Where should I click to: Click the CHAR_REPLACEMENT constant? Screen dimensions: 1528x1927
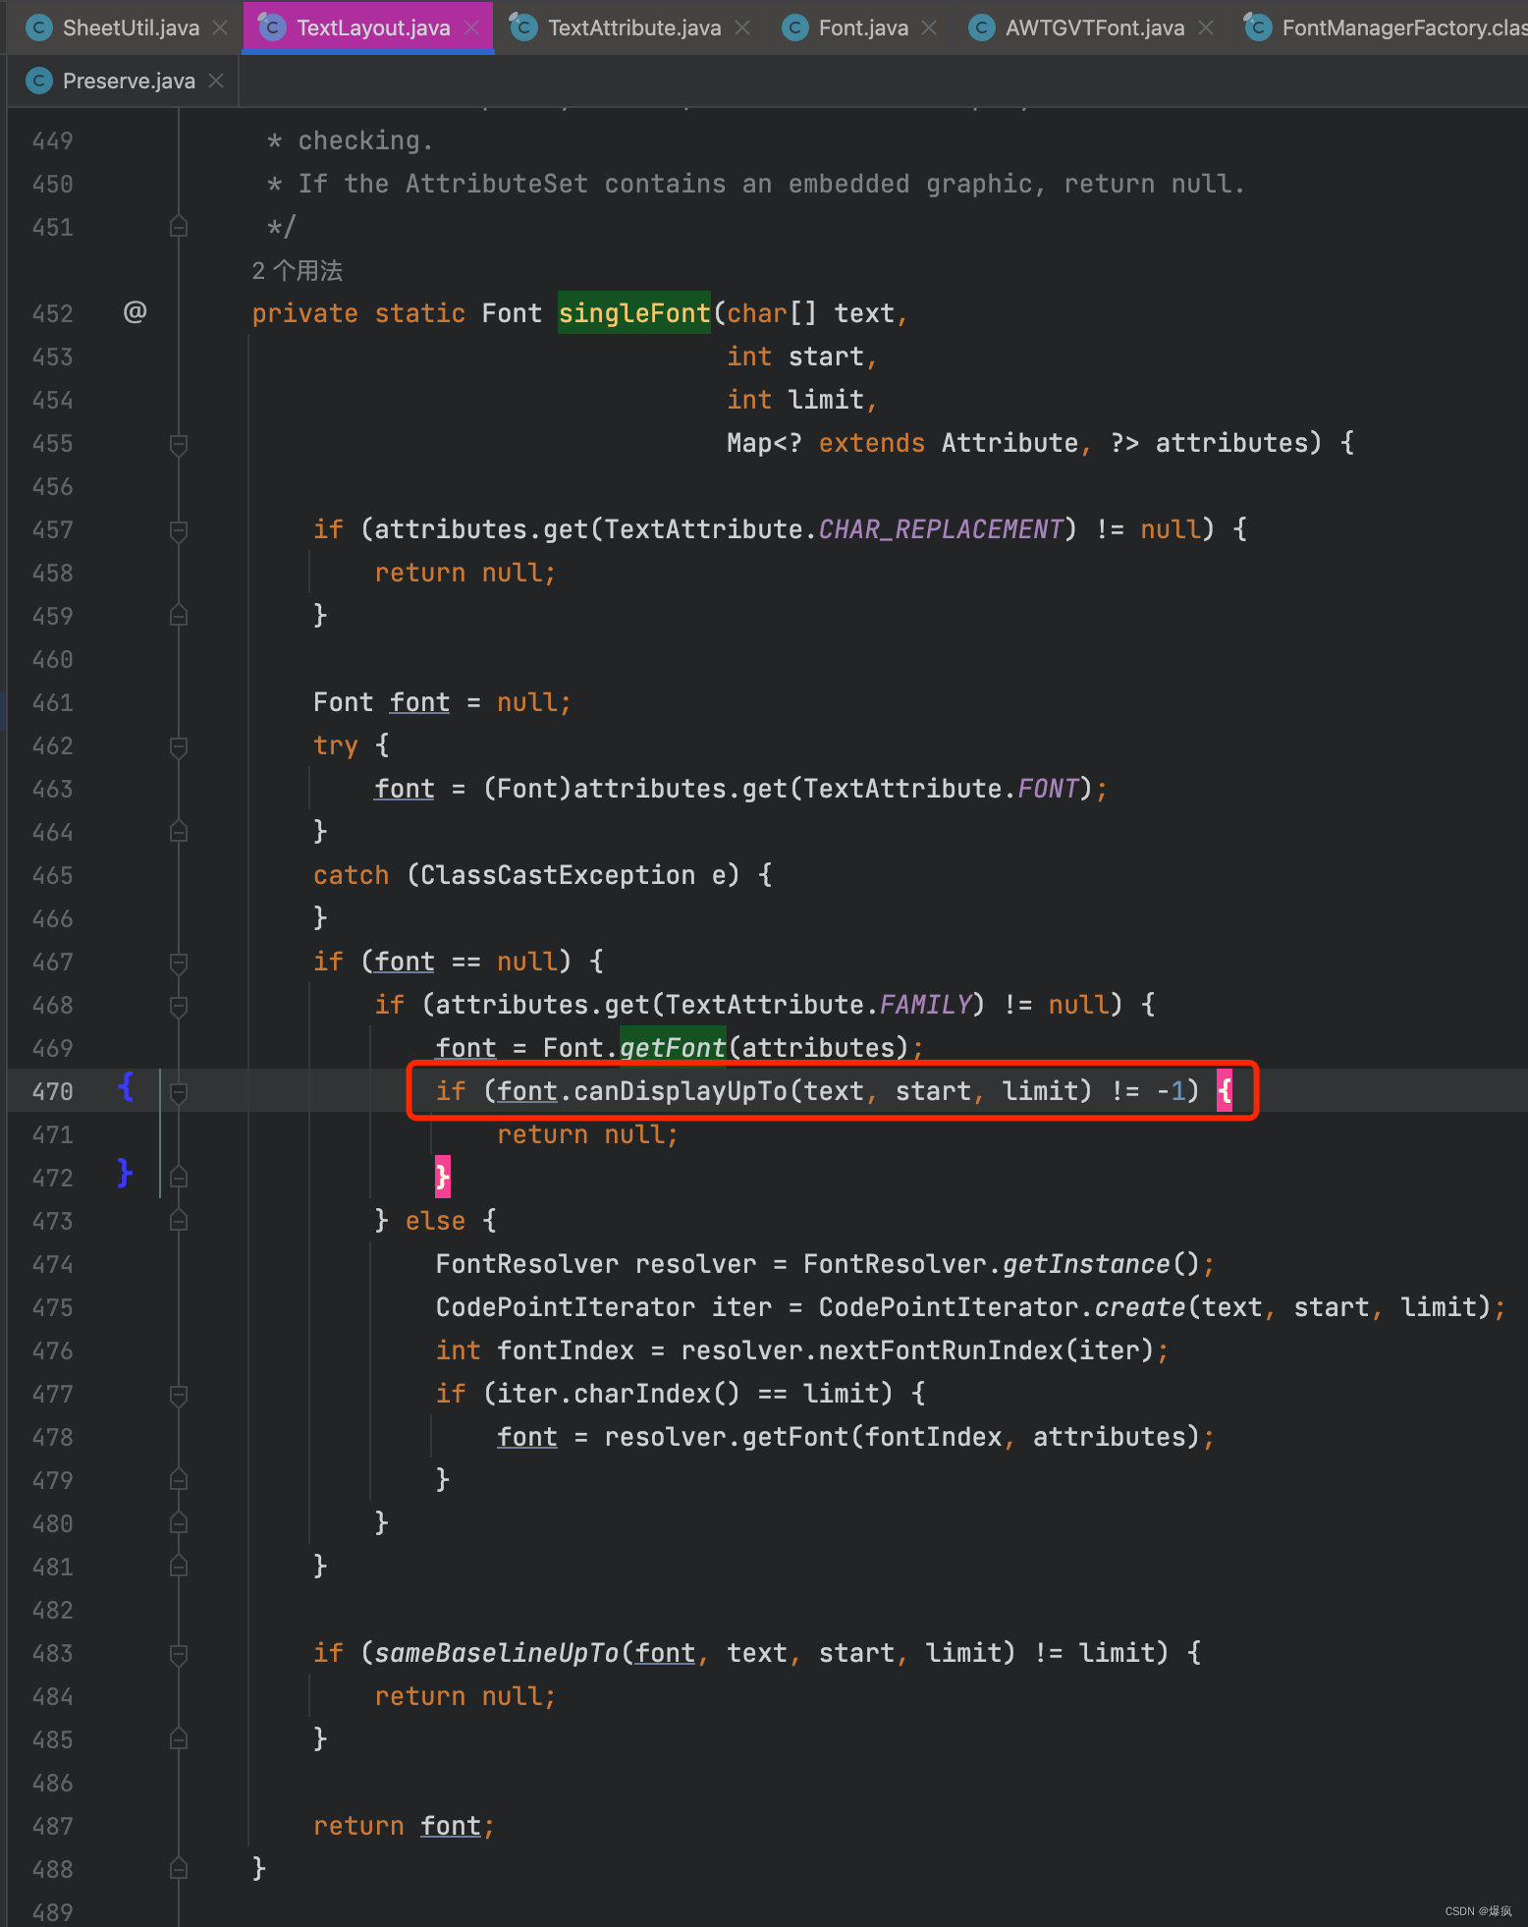click(941, 529)
